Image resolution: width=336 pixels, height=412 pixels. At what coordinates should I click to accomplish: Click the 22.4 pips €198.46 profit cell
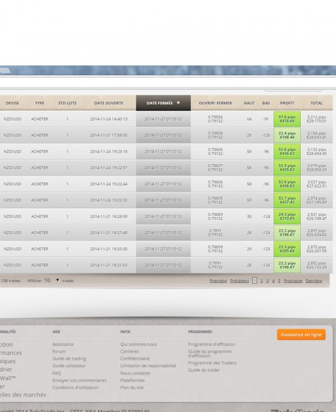point(287,135)
